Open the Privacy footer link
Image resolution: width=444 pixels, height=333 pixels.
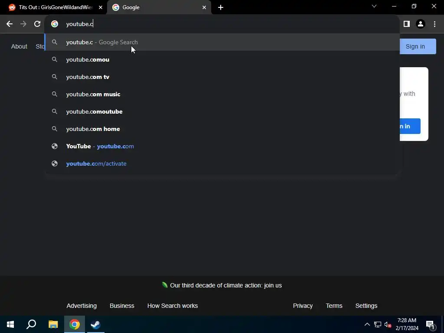[303, 306]
